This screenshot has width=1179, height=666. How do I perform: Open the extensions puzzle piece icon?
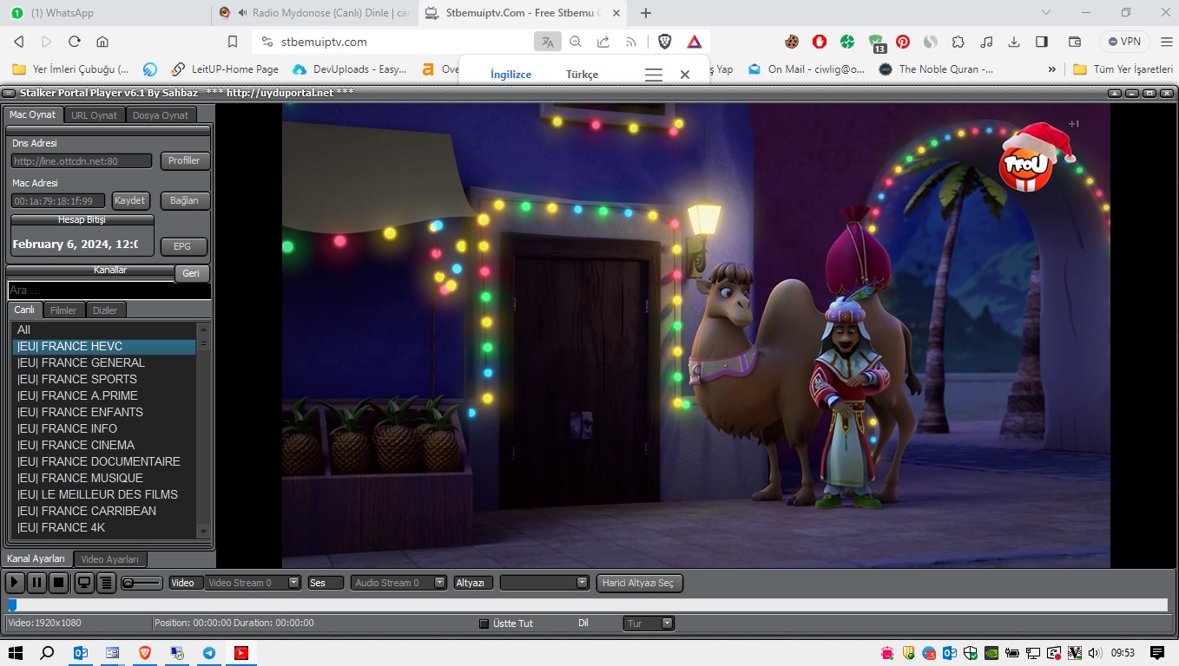[x=958, y=42]
